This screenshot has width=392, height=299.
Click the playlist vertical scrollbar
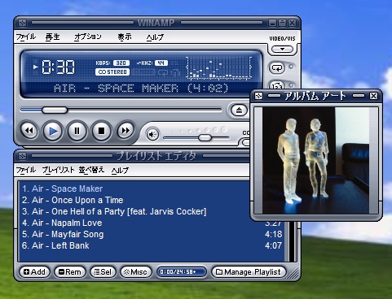pos(292,242)
